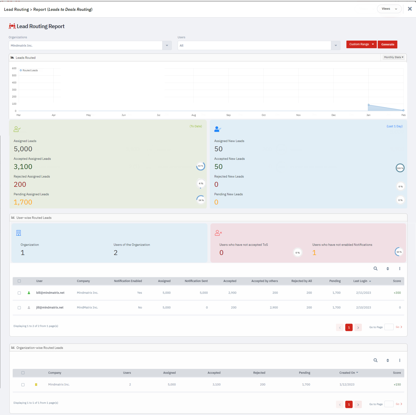Click the Lead Routing breadcrumb link

tap(17, 9)
